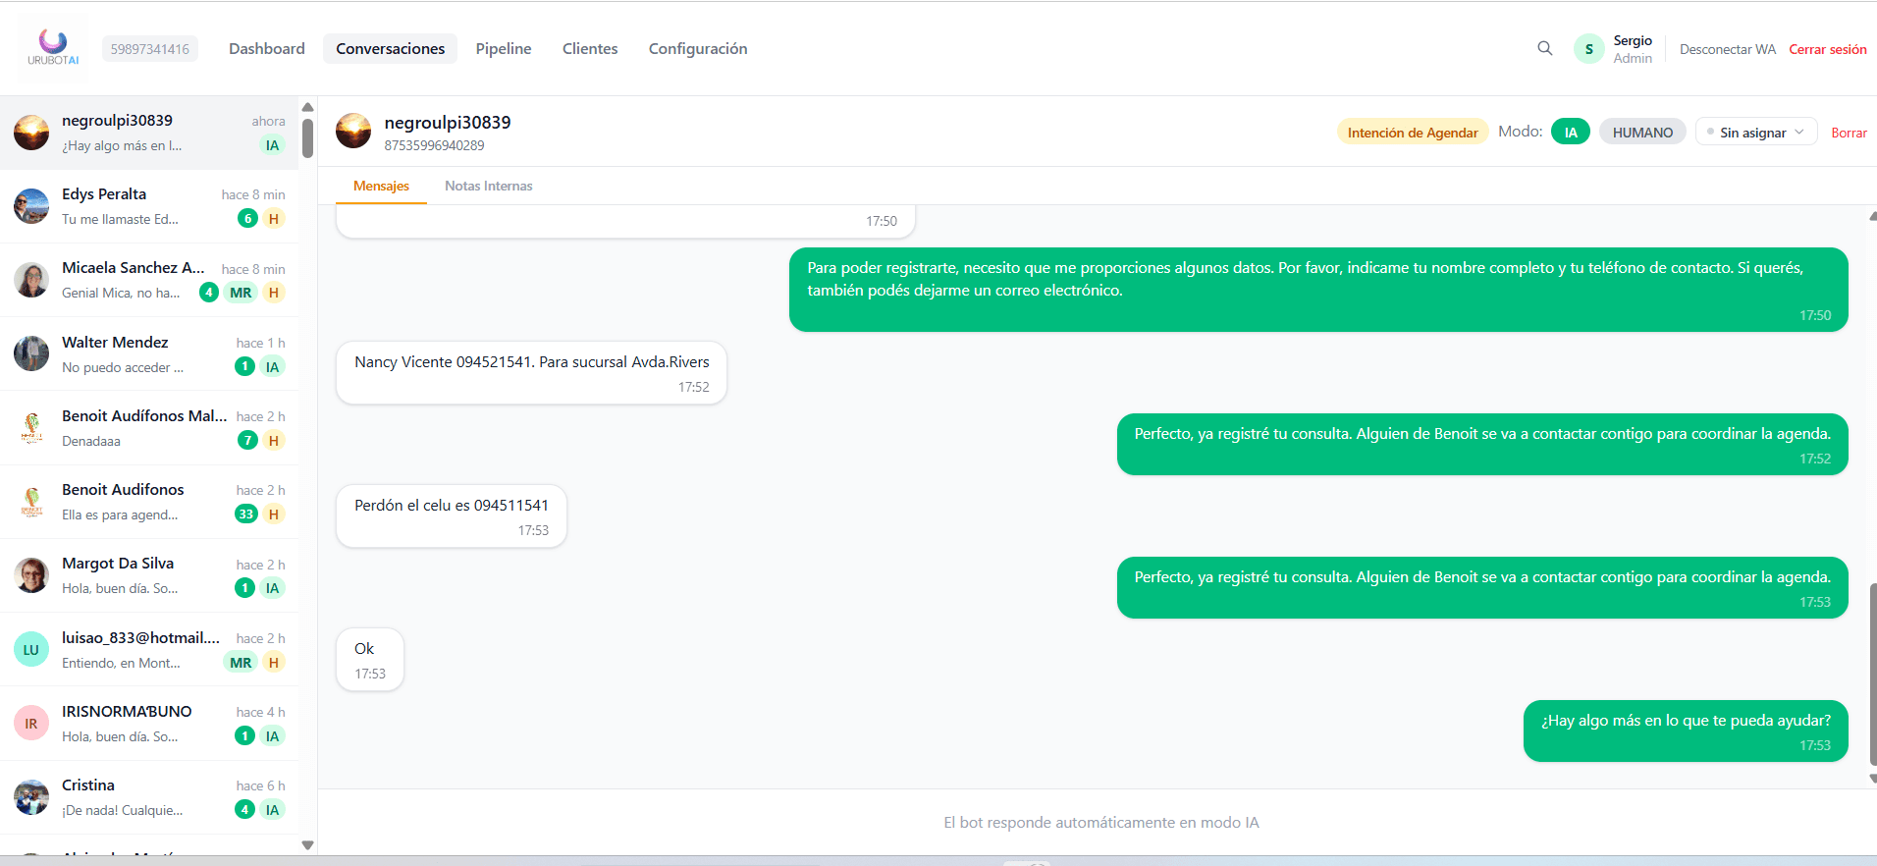
Task: Click conversation list scroll-up arrow
Action: 307,107
